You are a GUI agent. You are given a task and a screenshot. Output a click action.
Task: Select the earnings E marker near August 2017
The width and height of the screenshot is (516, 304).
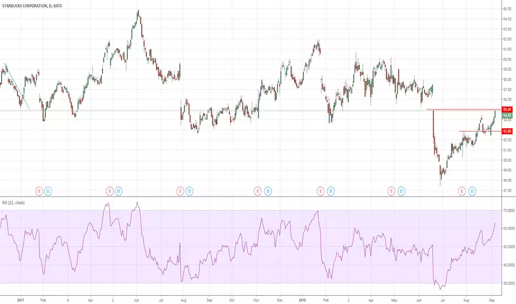click(180, 191)
